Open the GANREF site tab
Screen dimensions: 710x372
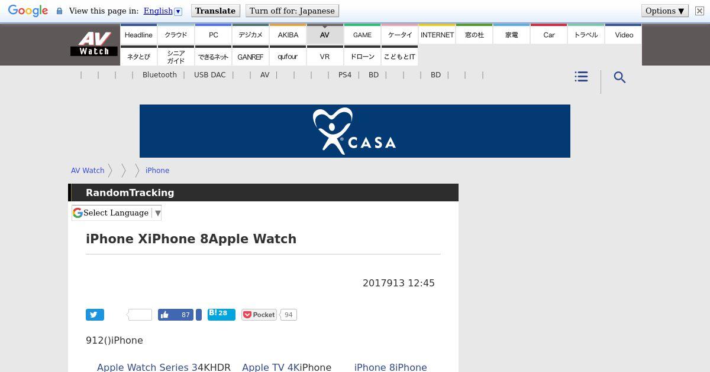pos(250,57)
